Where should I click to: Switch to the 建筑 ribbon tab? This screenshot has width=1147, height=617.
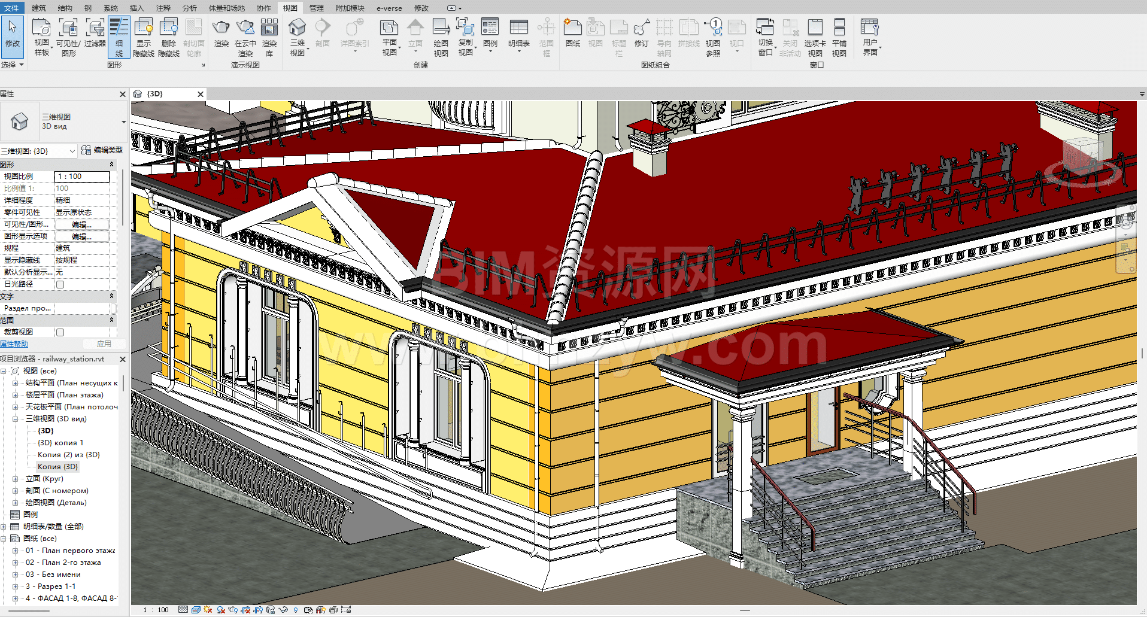point(39,8)
